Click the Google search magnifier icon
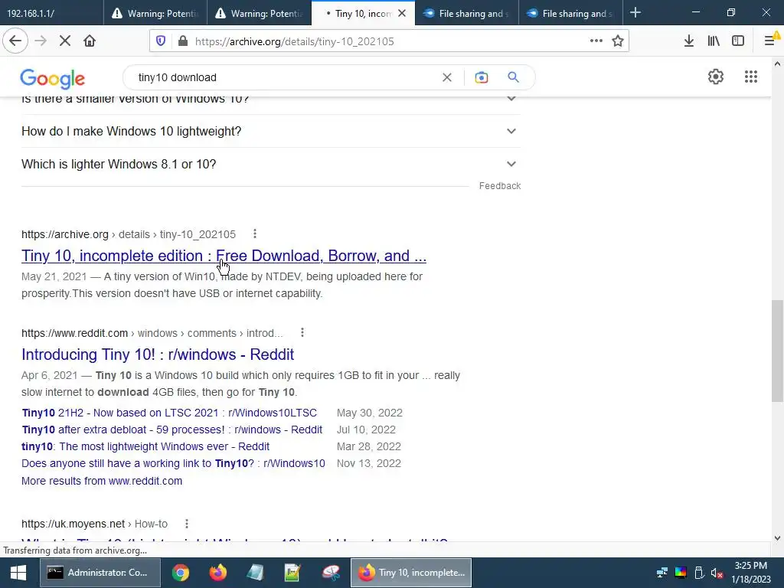The height and width of the screenshot is (588, 784). [x=514, y=77]
